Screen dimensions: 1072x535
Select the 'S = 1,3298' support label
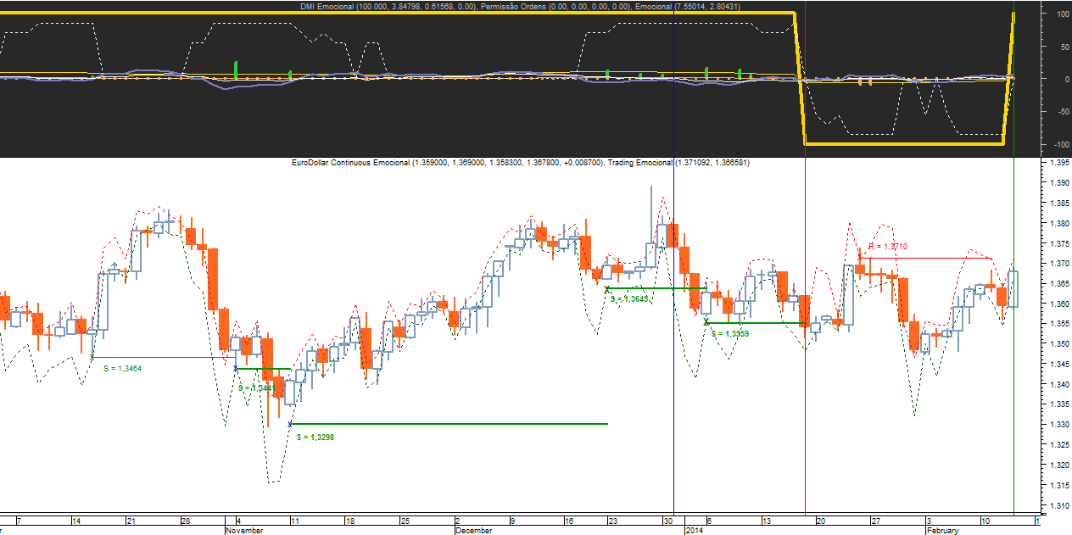(315, 437)
